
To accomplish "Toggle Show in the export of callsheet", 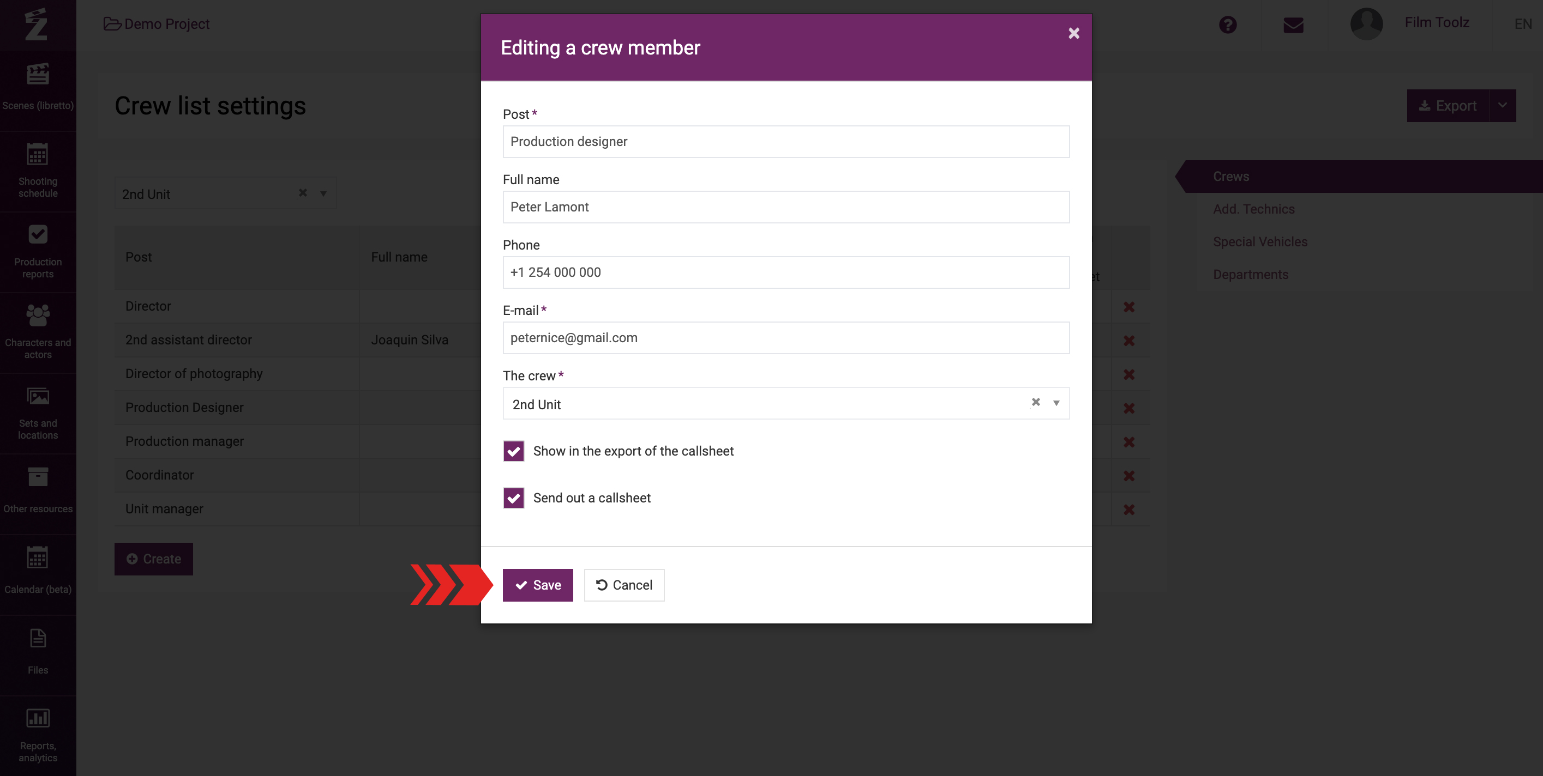I will coord(513,451).
